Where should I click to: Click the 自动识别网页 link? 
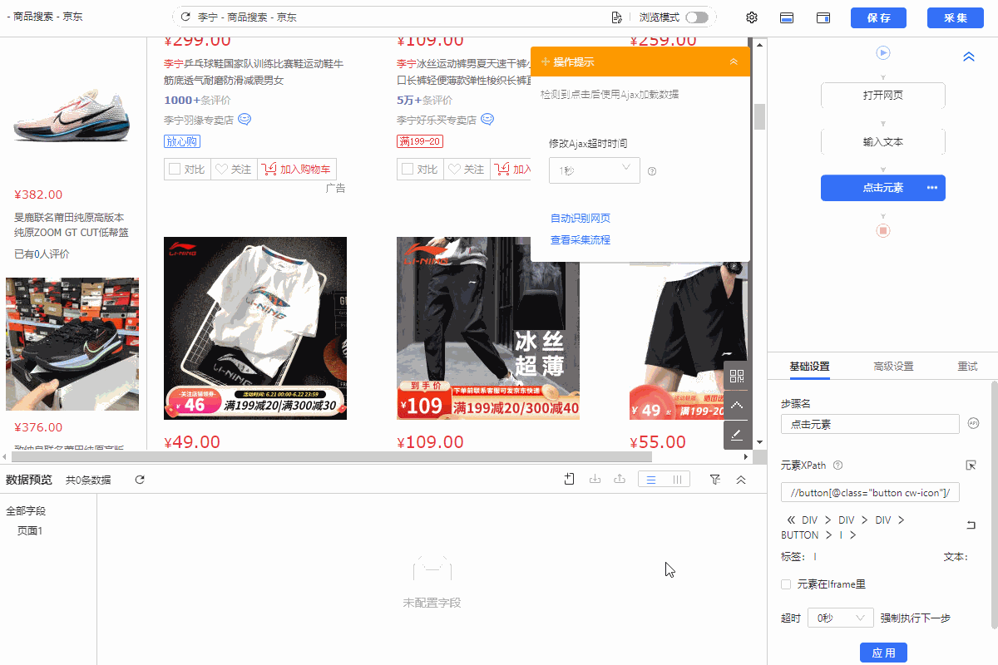click(x=581, y=219)
